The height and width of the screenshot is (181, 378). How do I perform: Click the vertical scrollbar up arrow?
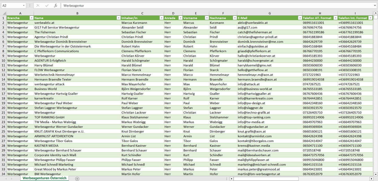(376, 13)
